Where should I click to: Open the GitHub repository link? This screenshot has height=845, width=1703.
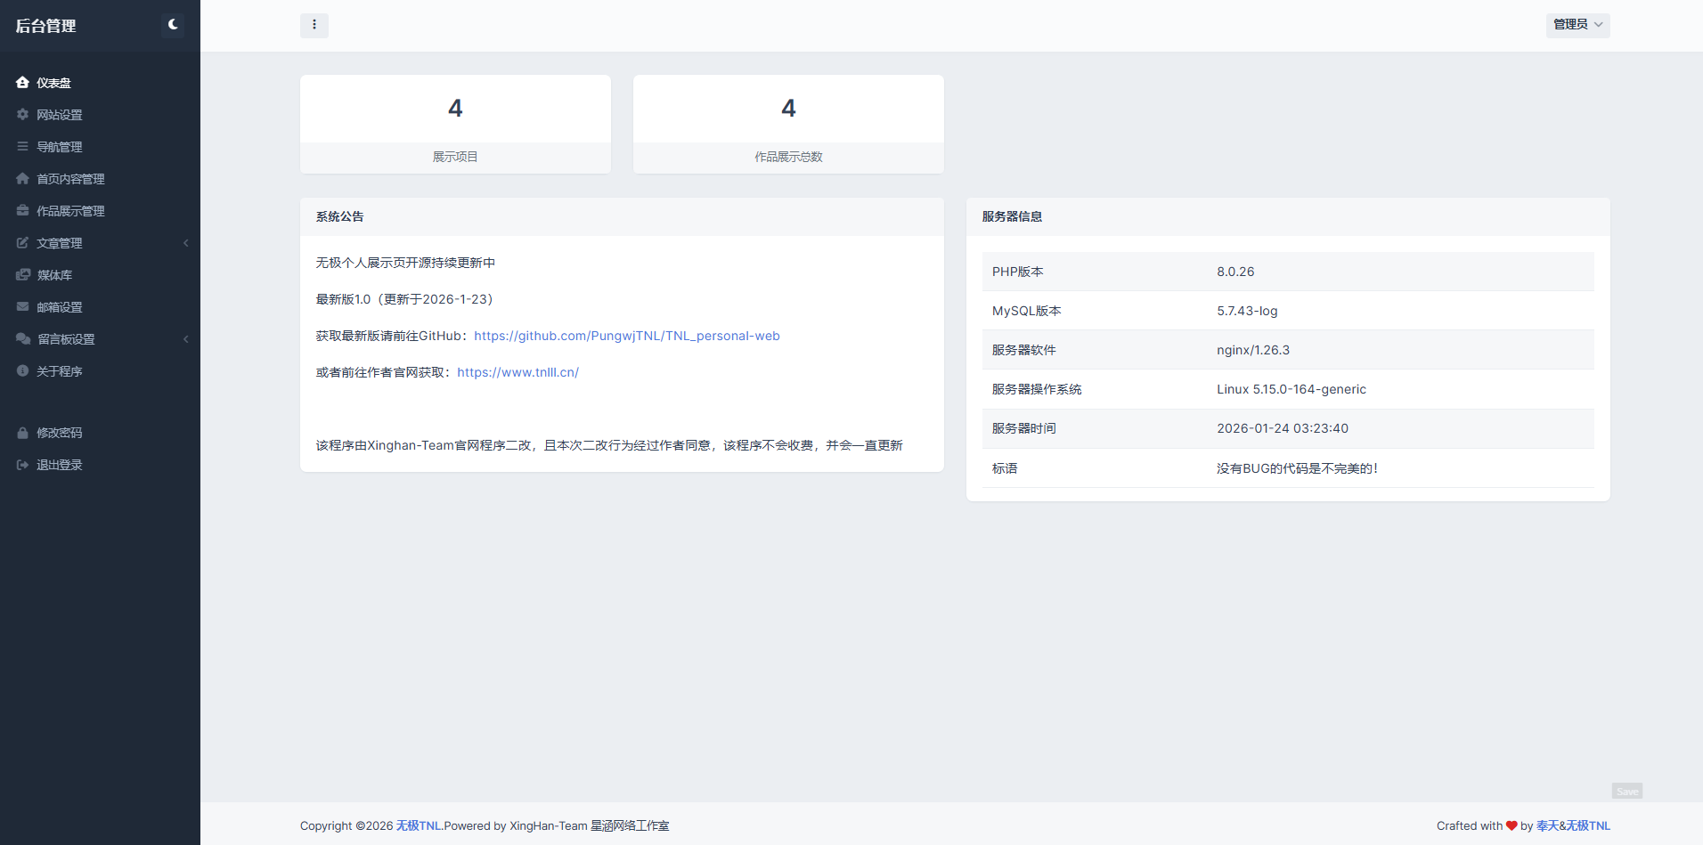coord(627,336)
